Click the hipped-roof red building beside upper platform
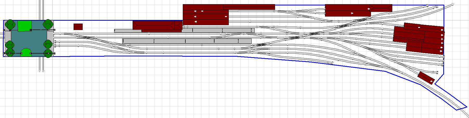 [157, 25]
